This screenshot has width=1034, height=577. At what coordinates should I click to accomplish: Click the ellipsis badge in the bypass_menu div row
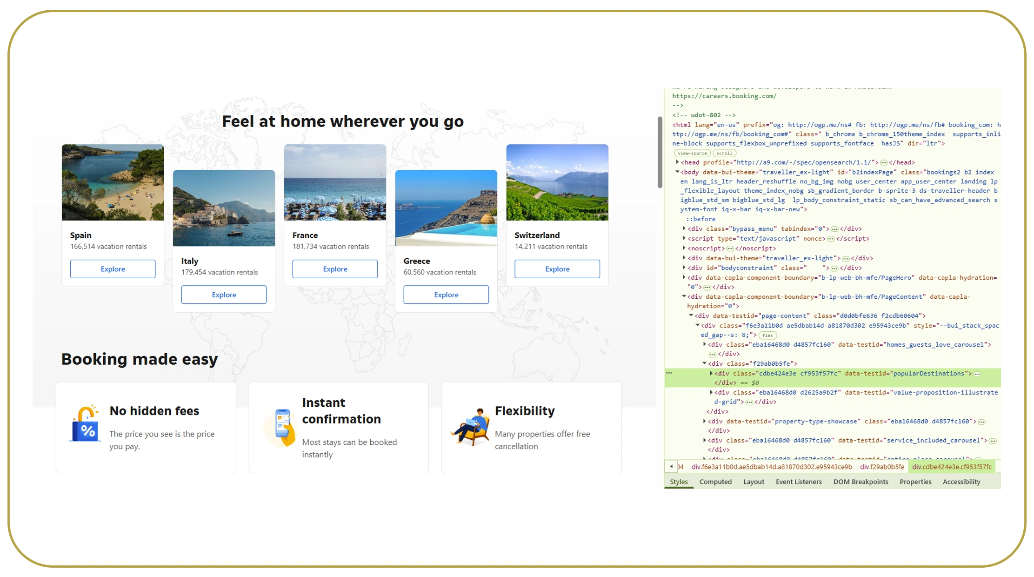click(x=834, y=229)
